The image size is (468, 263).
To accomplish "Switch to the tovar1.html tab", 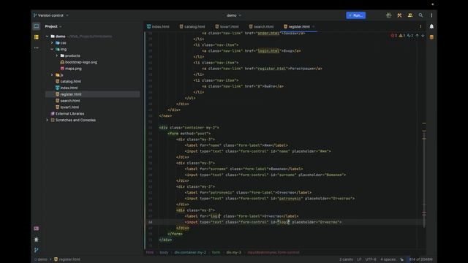I will click(x=227, y=26).
